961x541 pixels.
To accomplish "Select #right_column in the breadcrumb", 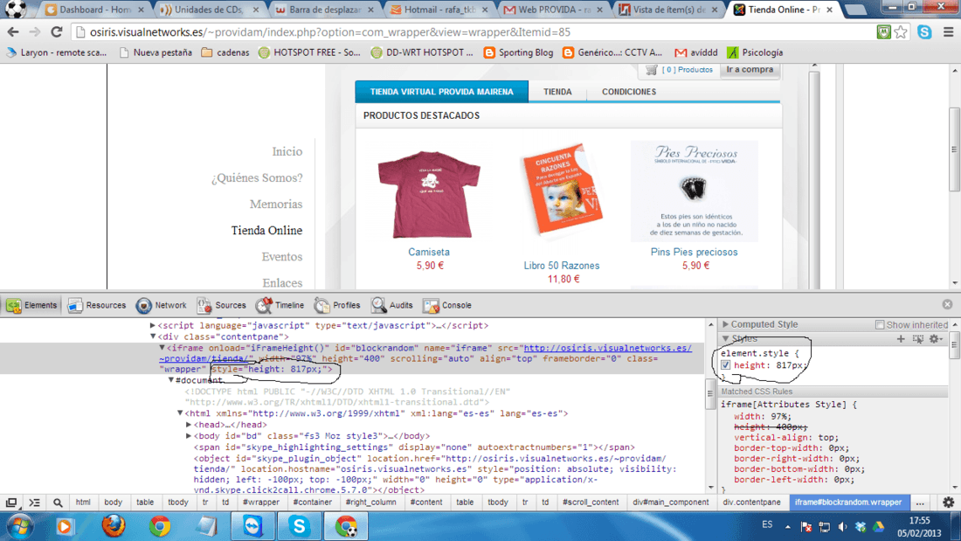I will click(370, 503).
